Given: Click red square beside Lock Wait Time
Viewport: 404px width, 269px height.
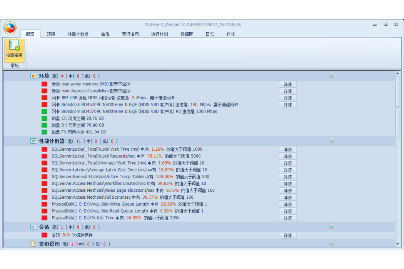Looking at the screenshot, I should tap(44, 149).
